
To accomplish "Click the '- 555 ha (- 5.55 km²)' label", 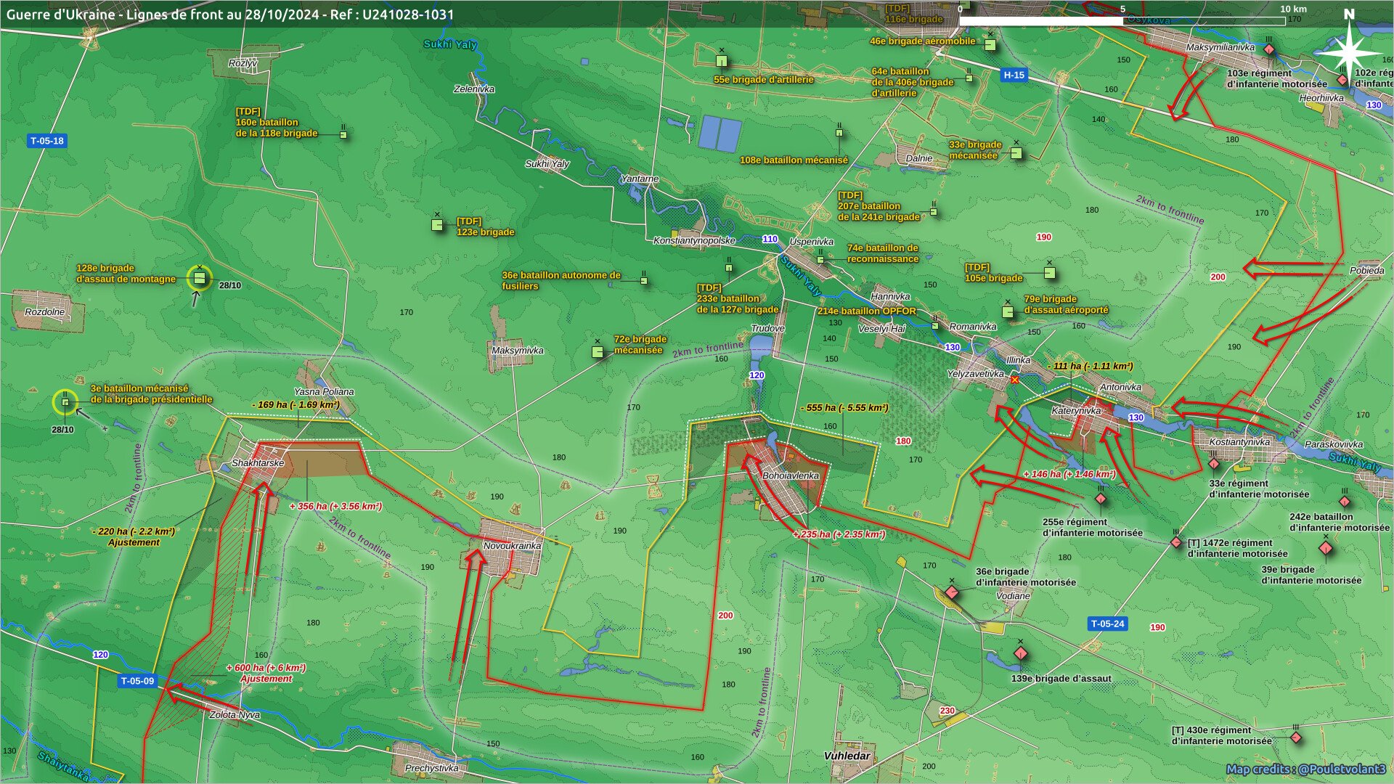I will (844, 408).
